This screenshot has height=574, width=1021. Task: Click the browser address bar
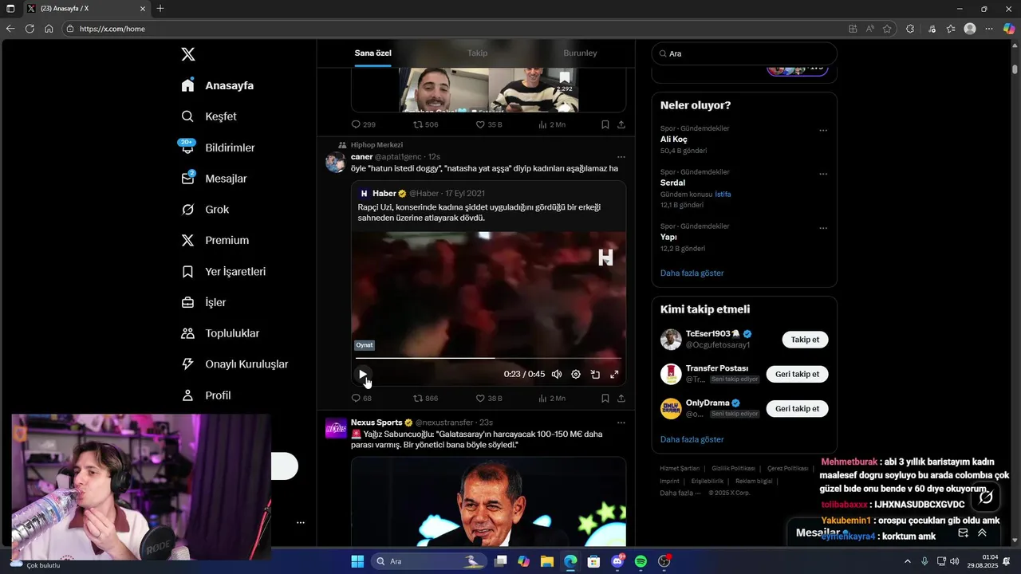point(455,29)
